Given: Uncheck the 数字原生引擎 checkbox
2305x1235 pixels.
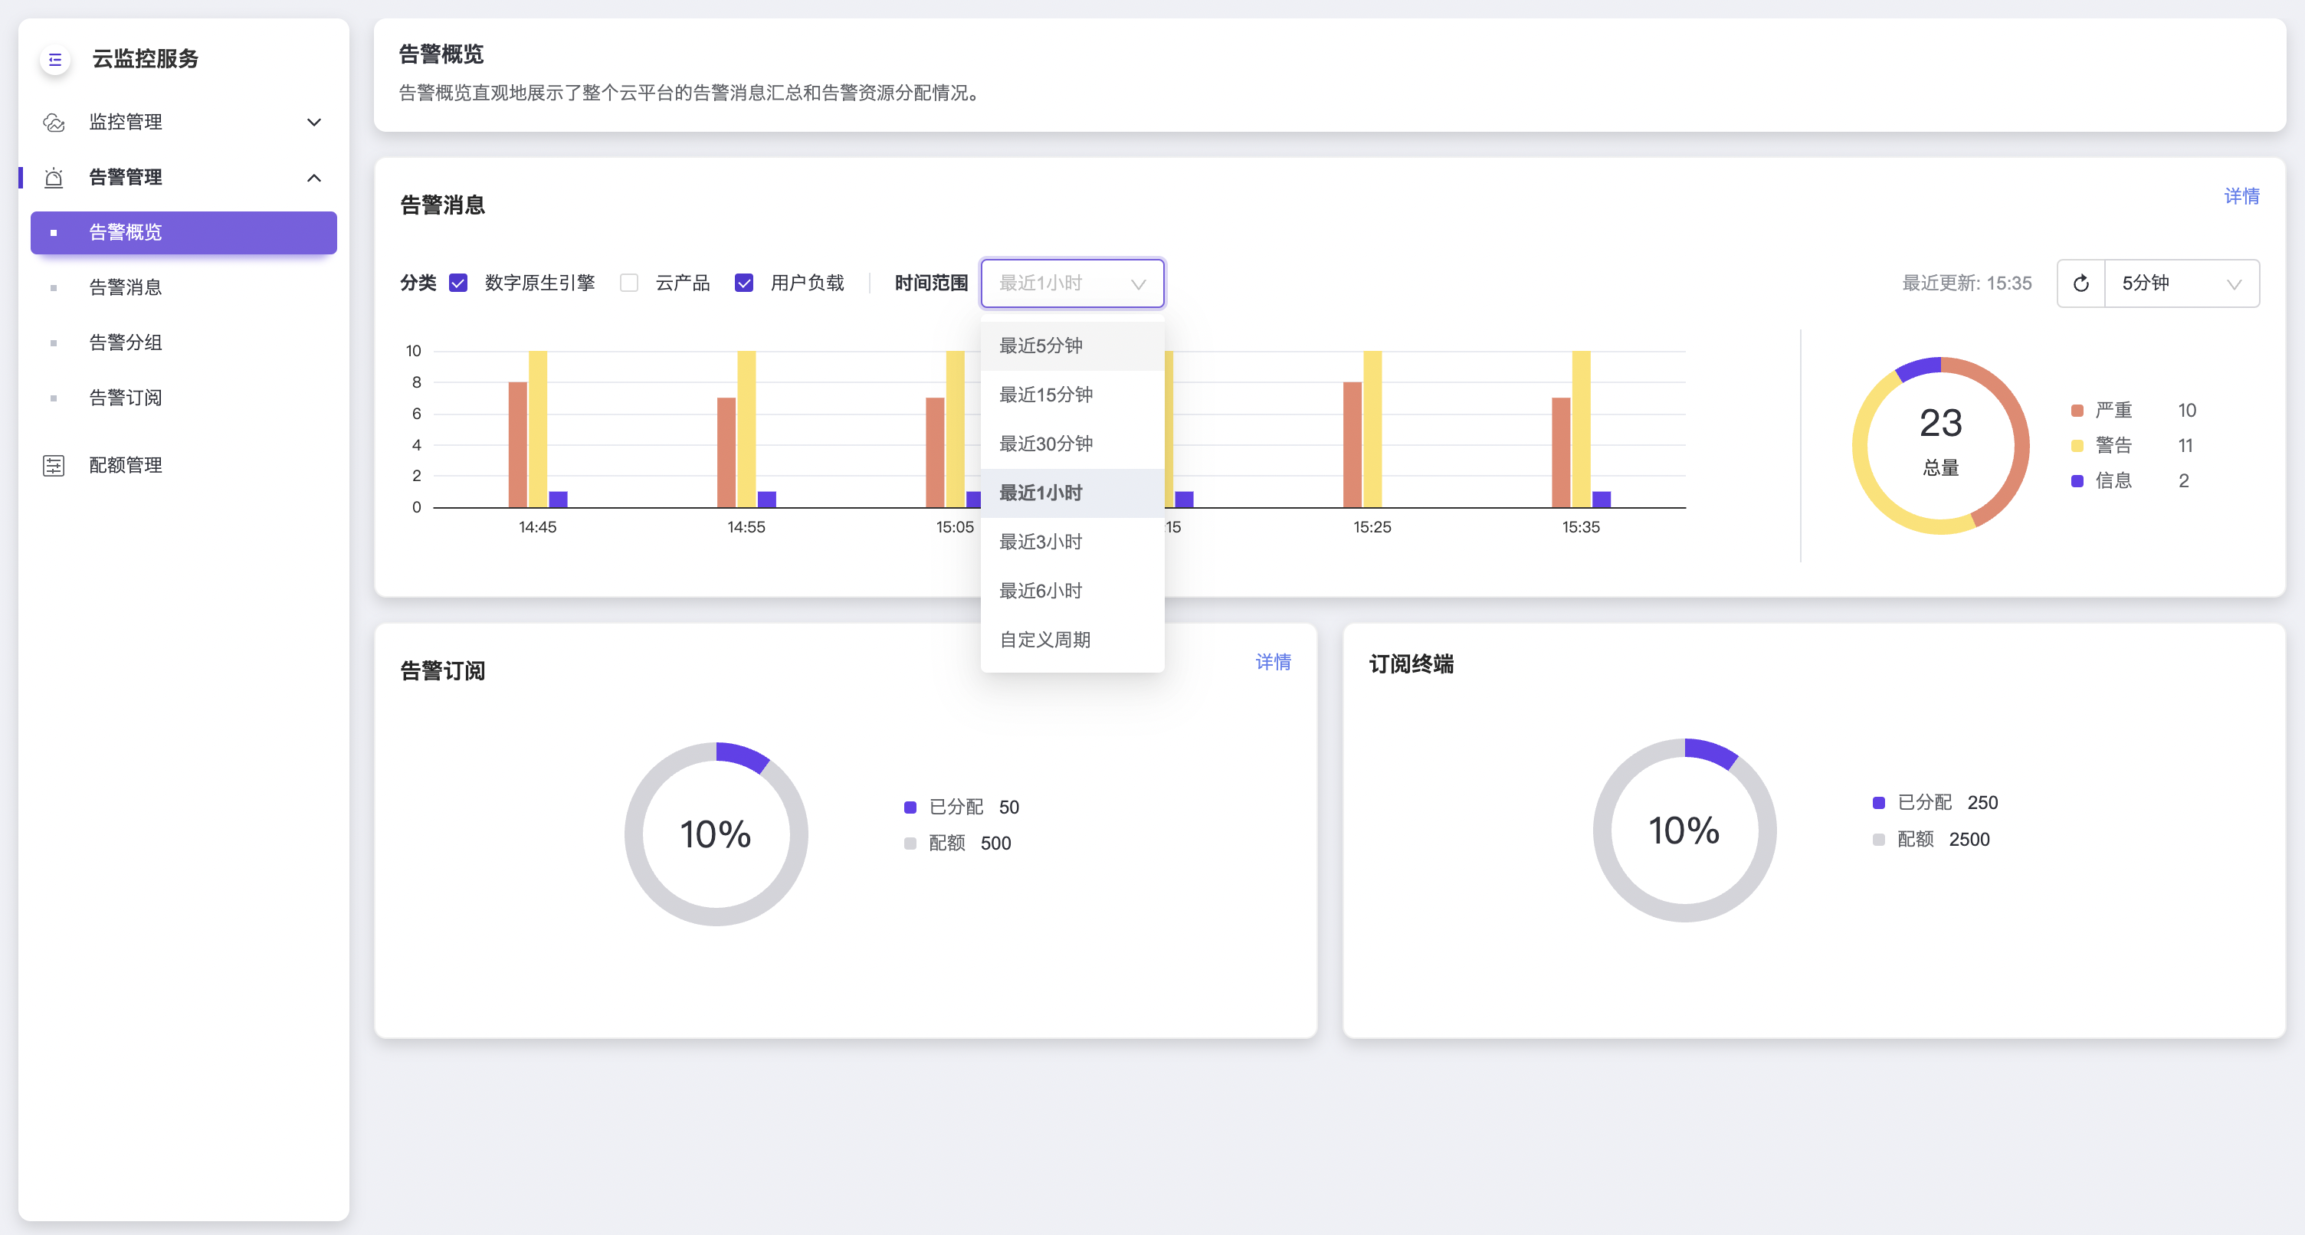Looking at the screenshot, I should tap(458, 283).
